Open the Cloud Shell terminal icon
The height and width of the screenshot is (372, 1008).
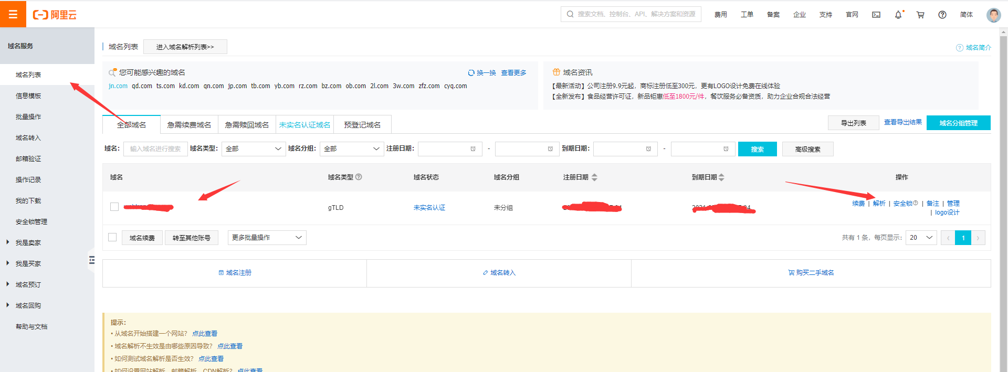tap(876, 15)
